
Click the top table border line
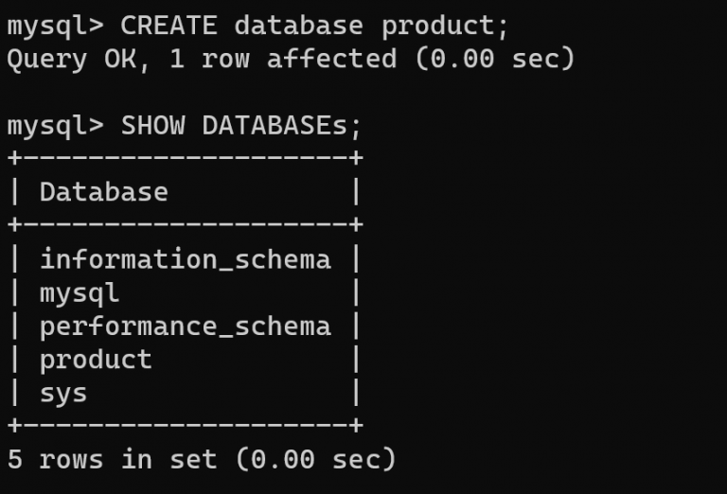185,158
